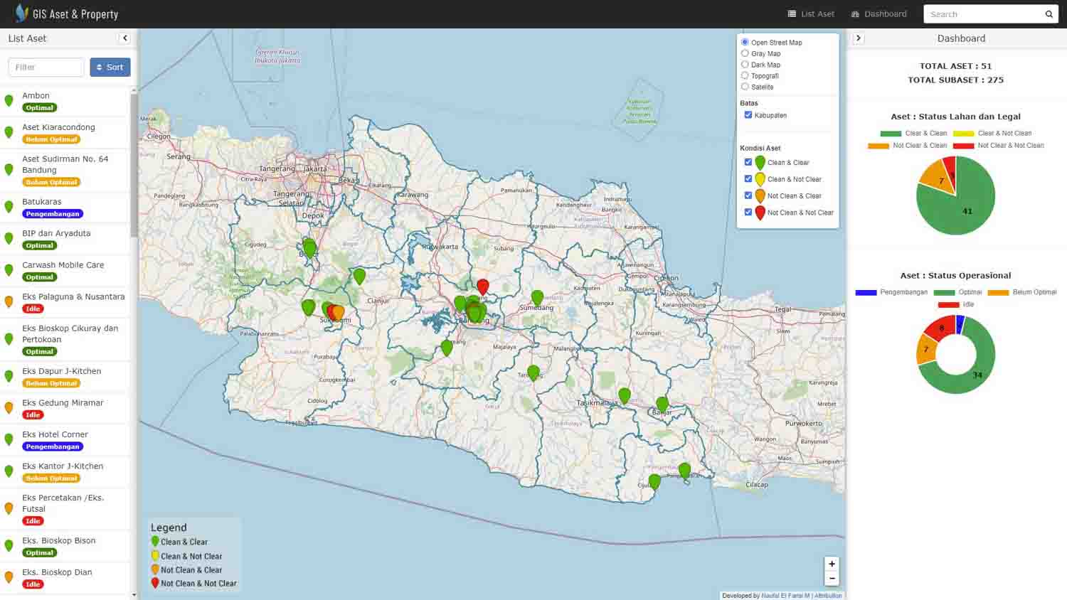Open Dashboard in the top menu
The height and width of the screenshot is (600, 1067).
tap(879, 14)
